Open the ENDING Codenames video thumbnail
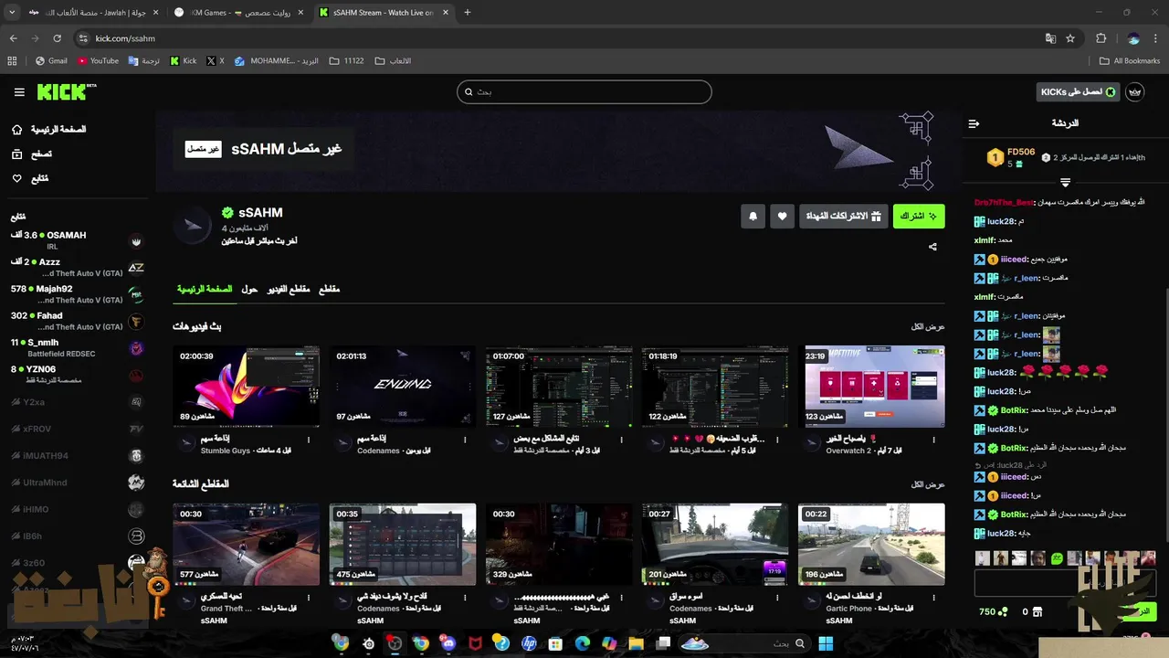This screenshot has height=658, width=1169. [403, 386]
